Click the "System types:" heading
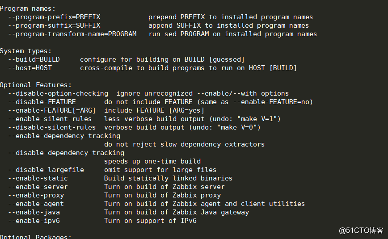 pos(26,51)
